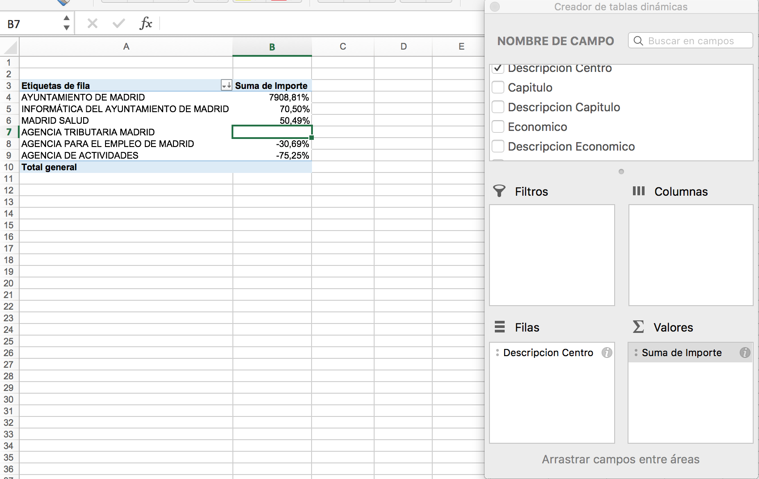Click the Columnas bars icon
This screenshot has width=759, height=479.
639,191
